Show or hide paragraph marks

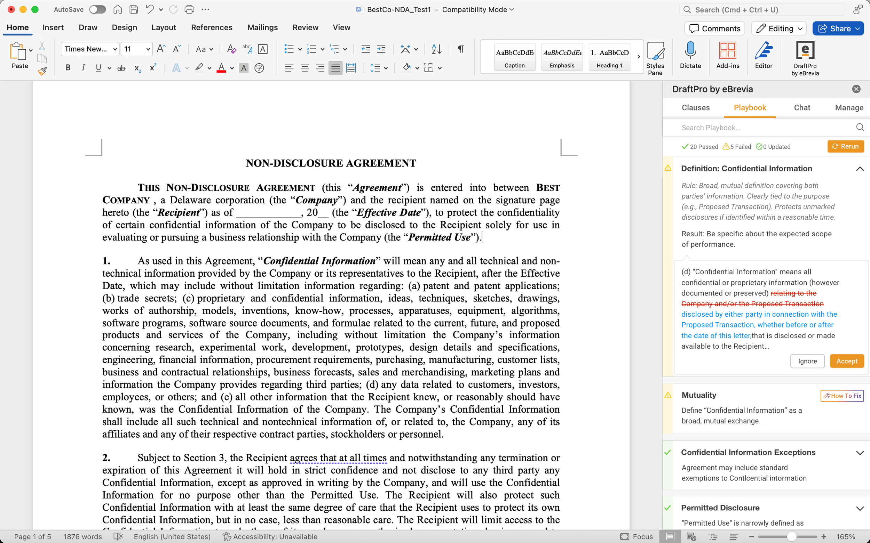coord(460,49)
